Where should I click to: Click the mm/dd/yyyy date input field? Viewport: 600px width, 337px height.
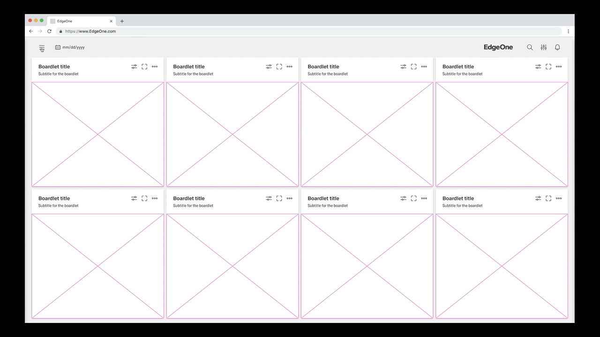tap(73, 47)
